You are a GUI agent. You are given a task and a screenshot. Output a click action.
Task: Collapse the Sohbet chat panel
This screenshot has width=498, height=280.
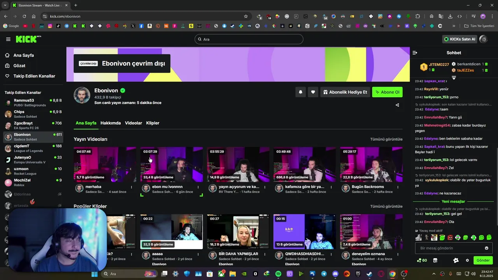tap(415, 52)
